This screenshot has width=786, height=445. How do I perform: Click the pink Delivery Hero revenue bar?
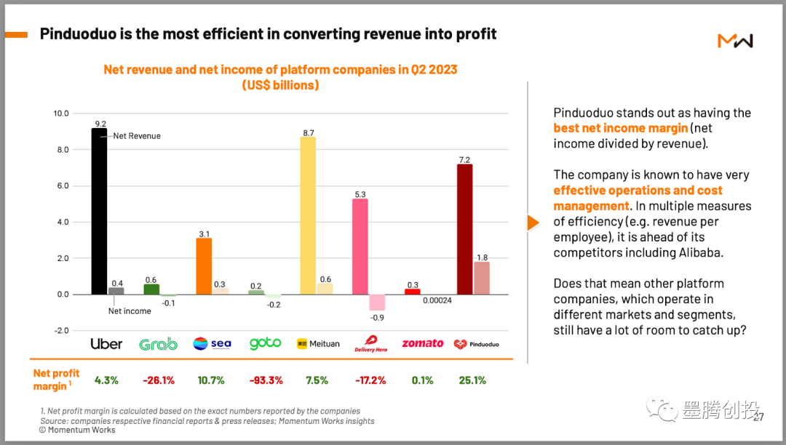coord(360,246)
